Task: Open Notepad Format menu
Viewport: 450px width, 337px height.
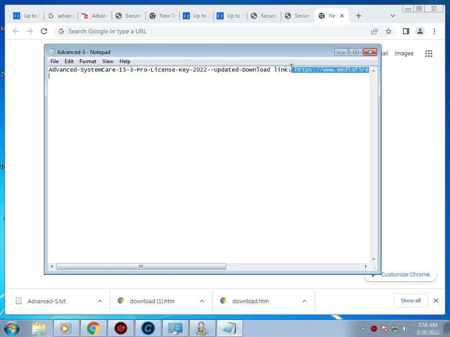Action: (x=88, y=61)
